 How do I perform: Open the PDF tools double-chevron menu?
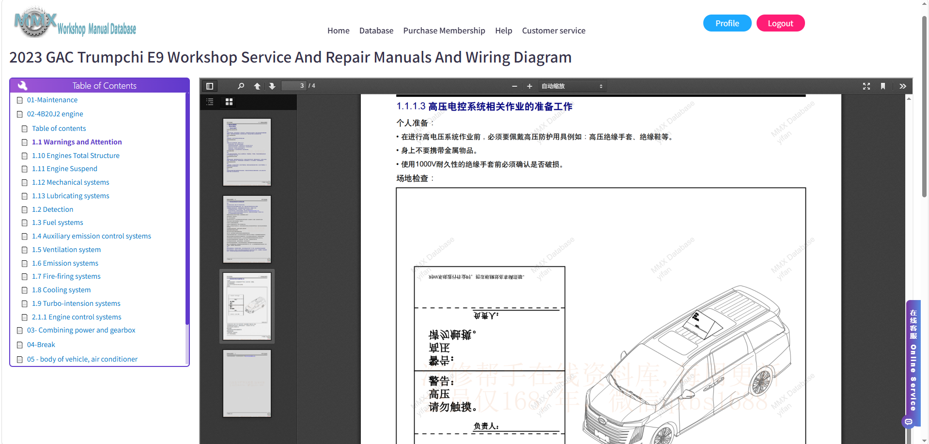[903, 86]
